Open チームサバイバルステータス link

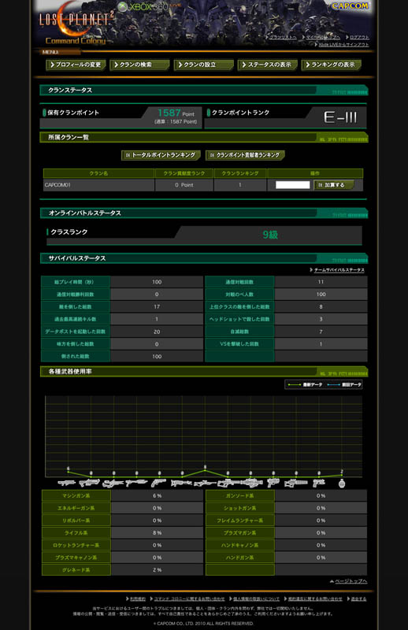[x=337, y=270]
